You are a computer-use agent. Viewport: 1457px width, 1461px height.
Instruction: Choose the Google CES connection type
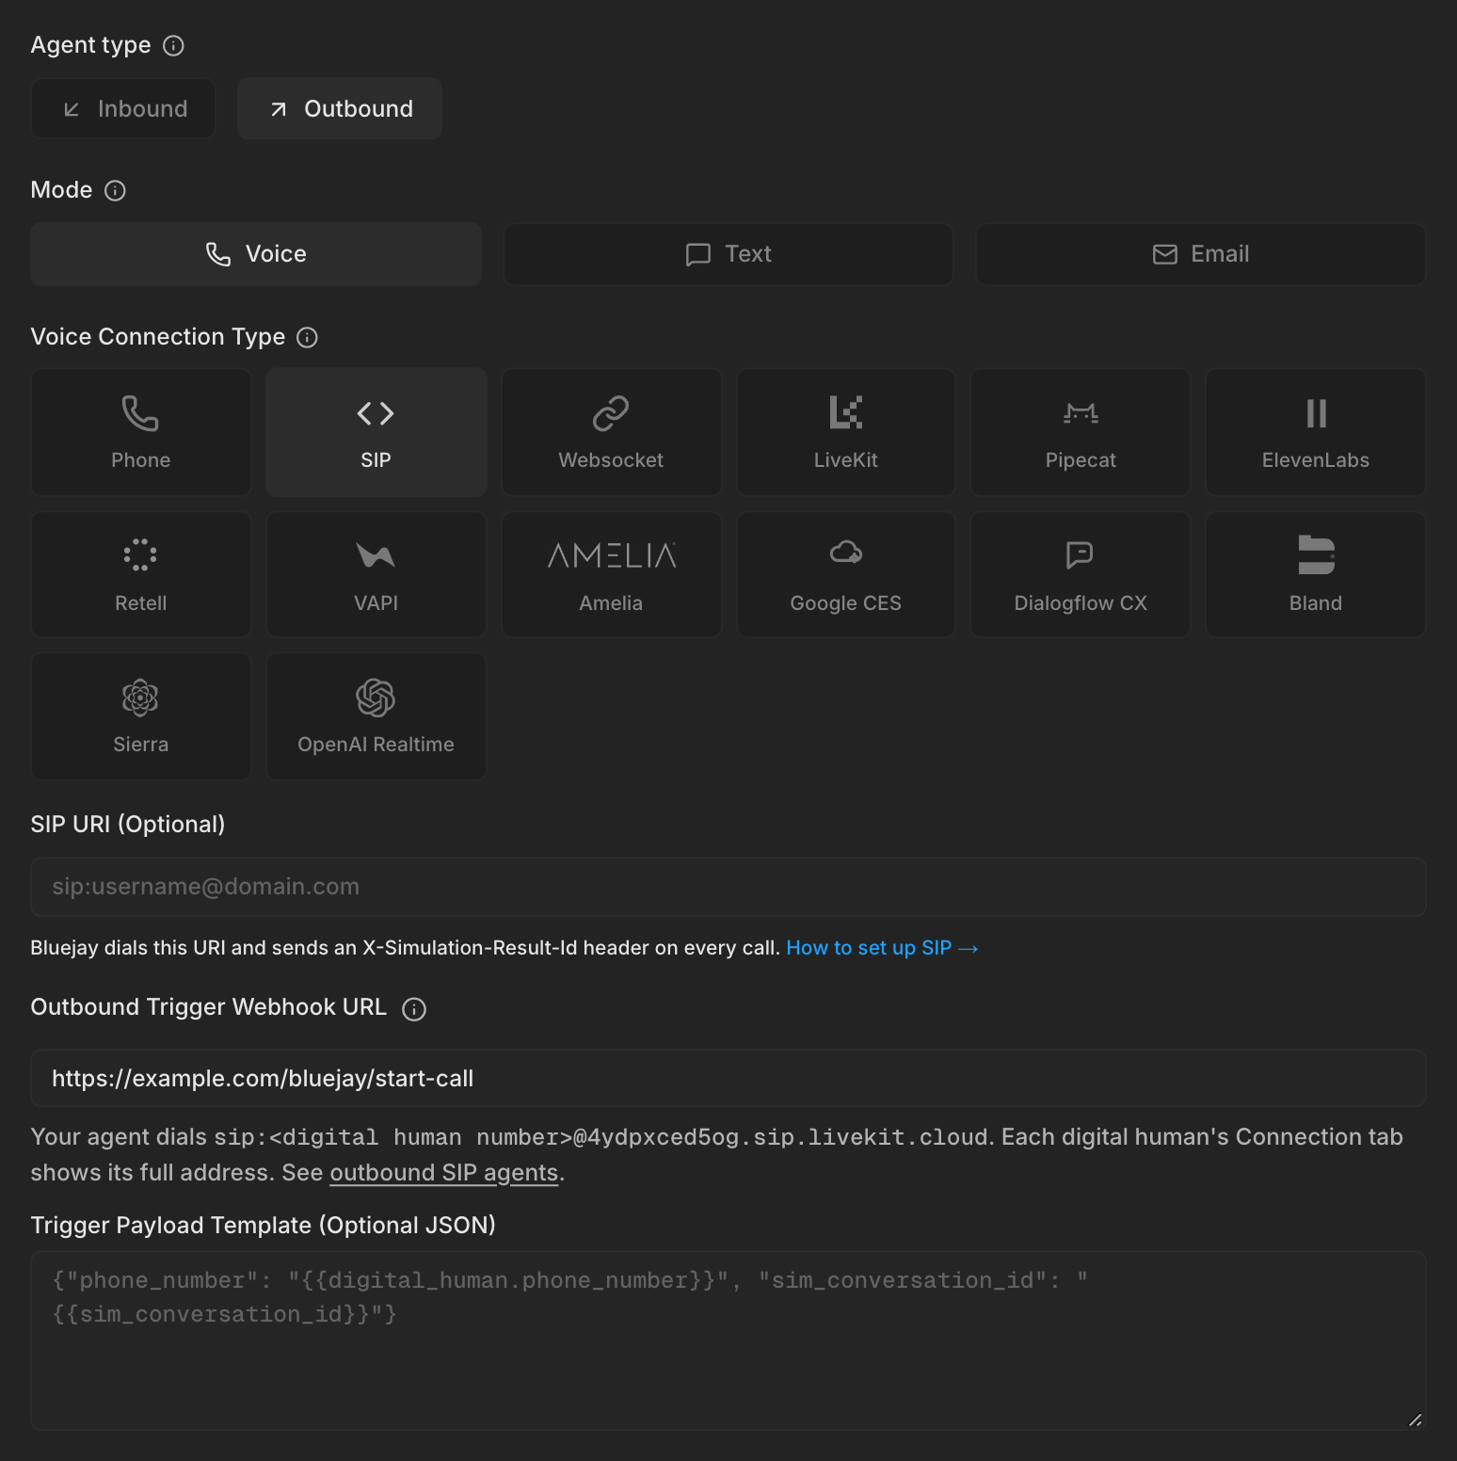click(846, 574)
